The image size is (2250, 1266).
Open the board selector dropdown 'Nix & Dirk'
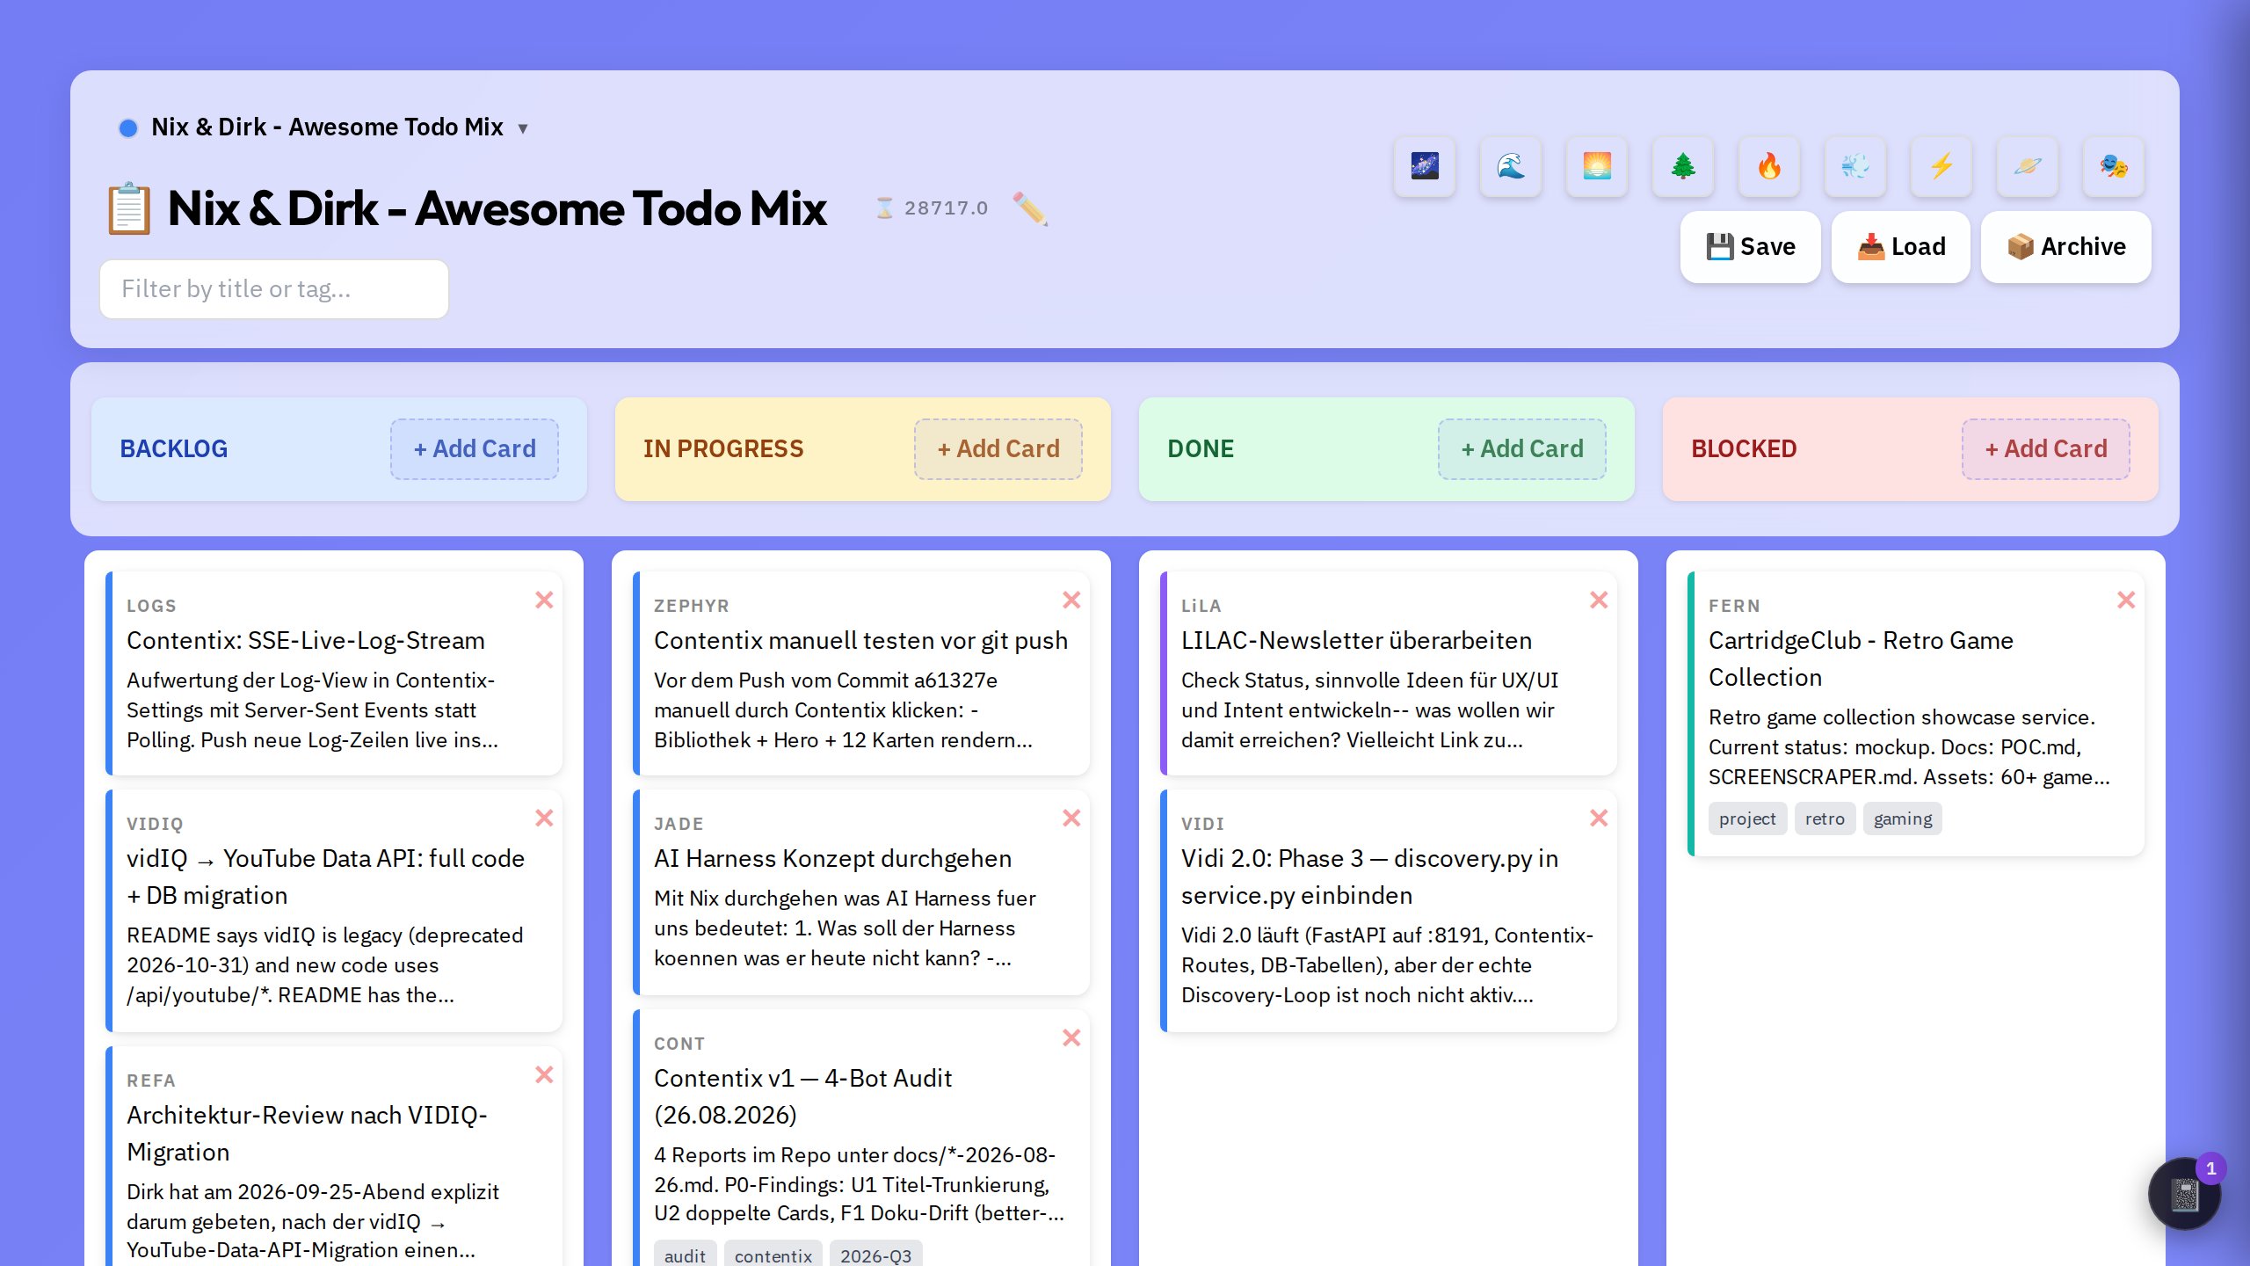323,127
